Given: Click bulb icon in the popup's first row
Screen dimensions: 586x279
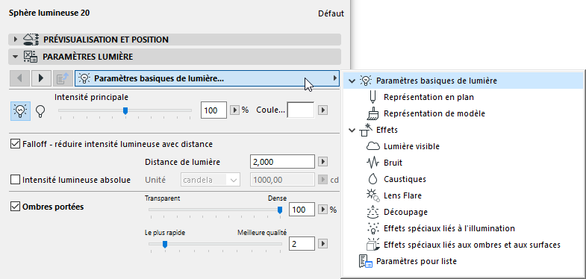Looking at the screenshot, I should tap(366, 81).
